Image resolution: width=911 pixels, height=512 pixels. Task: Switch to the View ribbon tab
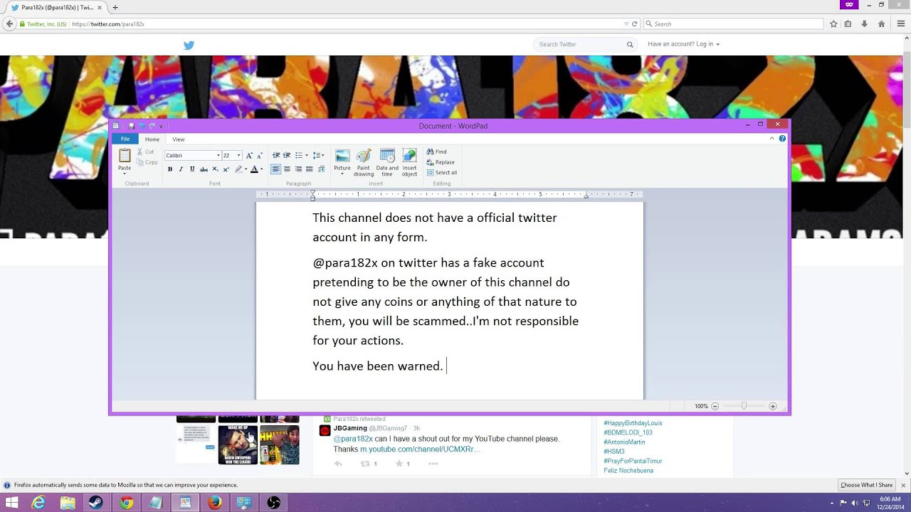coord(179,139)
